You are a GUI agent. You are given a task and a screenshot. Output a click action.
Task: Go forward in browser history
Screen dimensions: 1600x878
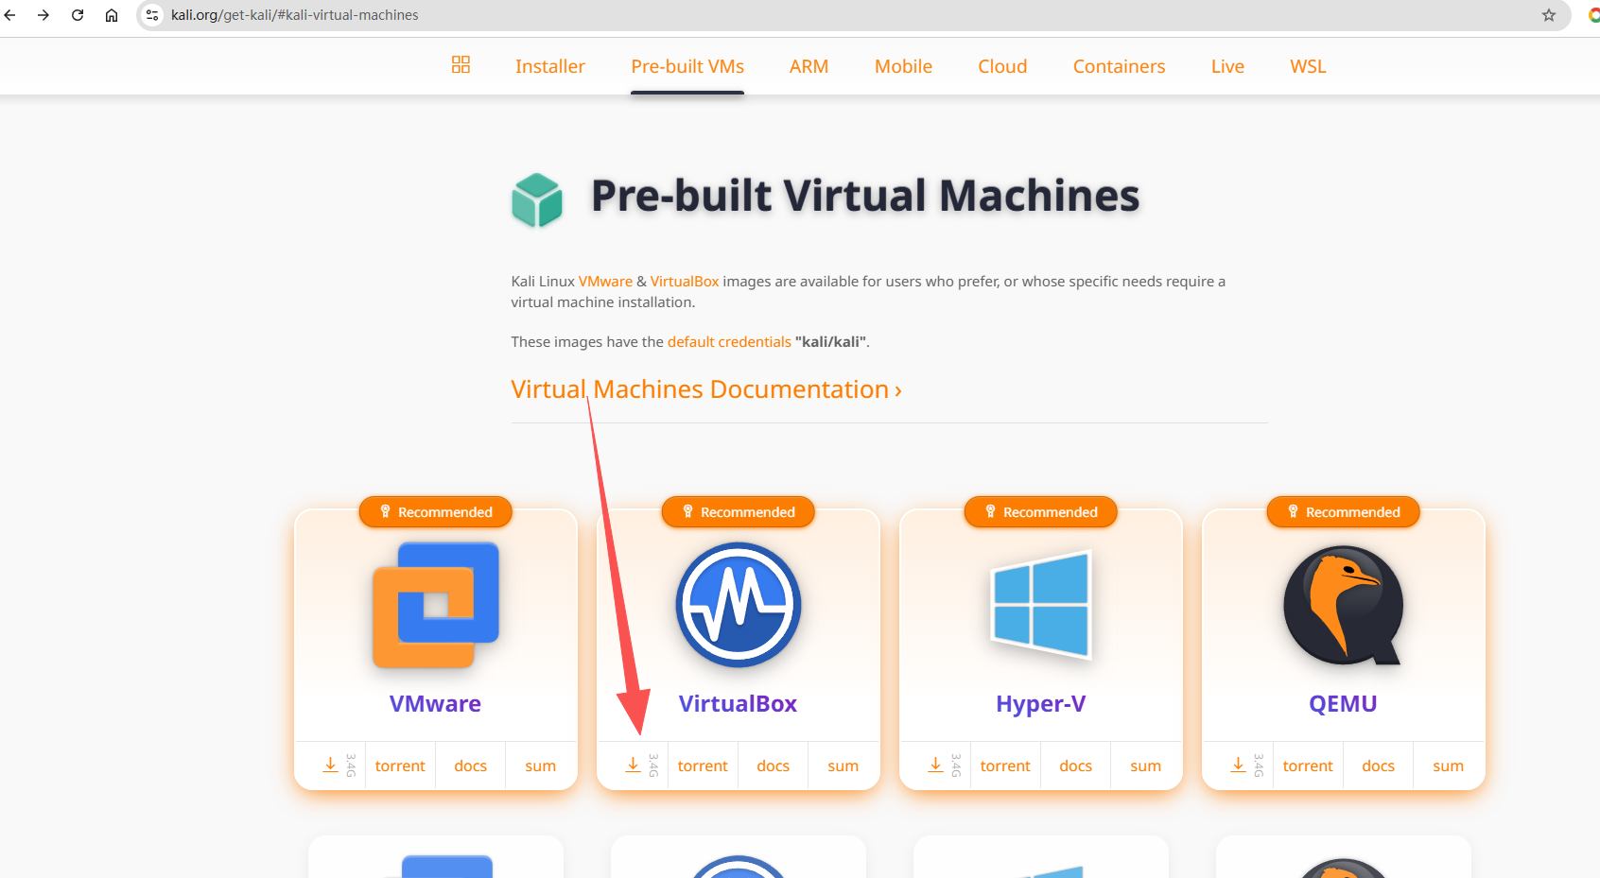[x=43, y=15]
